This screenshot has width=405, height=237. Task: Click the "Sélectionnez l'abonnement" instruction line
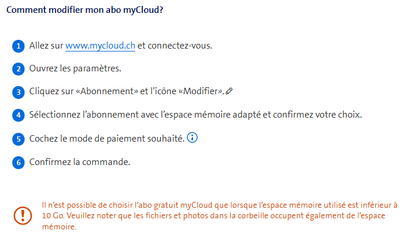tap(196, 115)
